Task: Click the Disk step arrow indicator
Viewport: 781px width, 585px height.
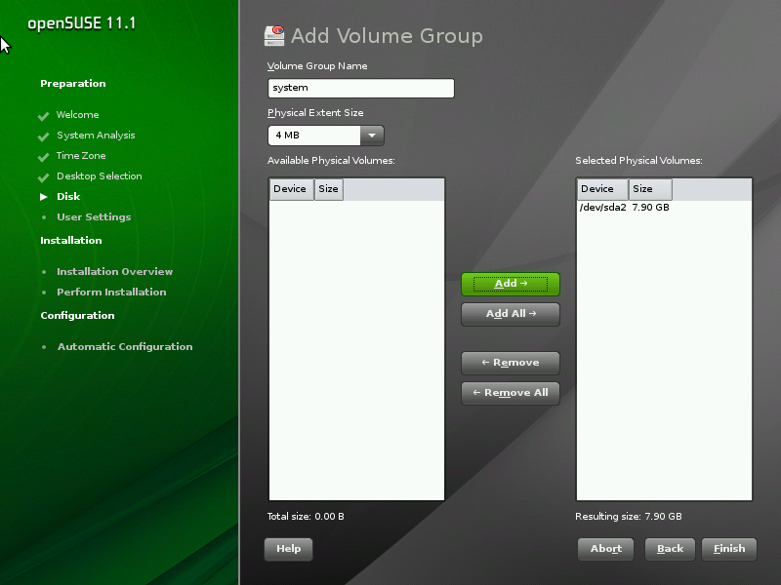Action: point(44,197)
